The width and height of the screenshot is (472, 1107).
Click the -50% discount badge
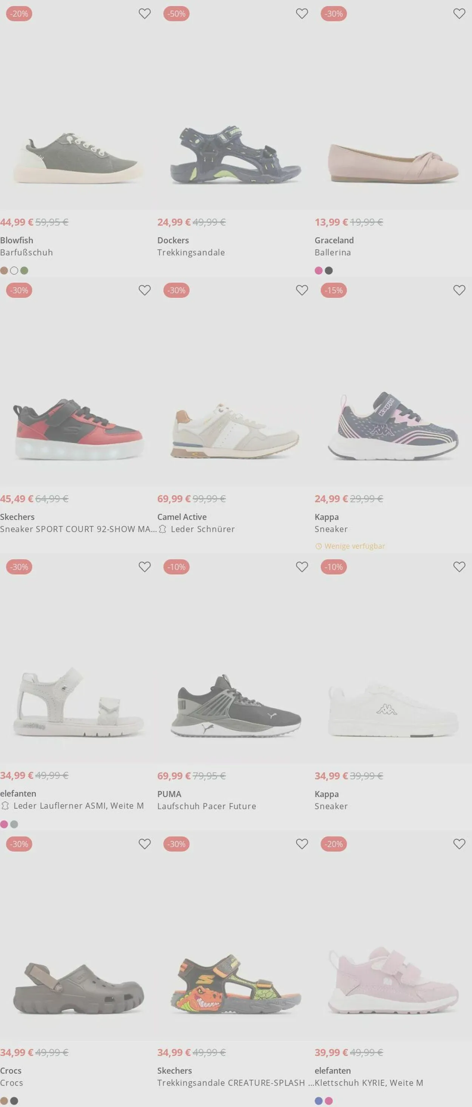176,14
